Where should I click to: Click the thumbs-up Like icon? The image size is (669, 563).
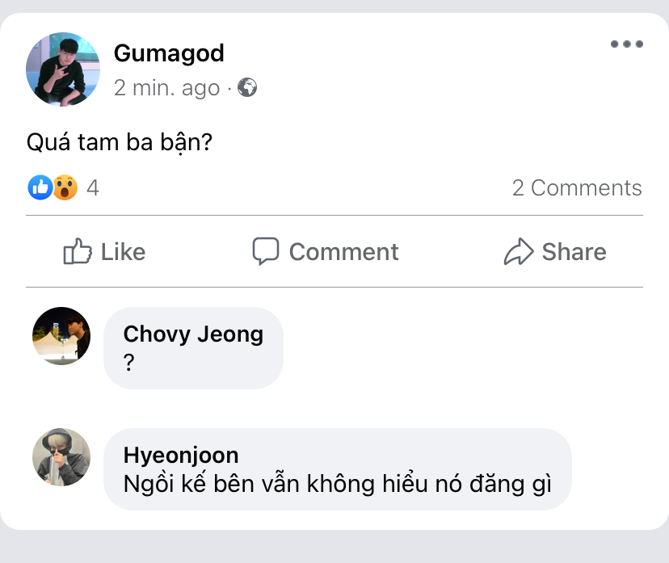78,252
